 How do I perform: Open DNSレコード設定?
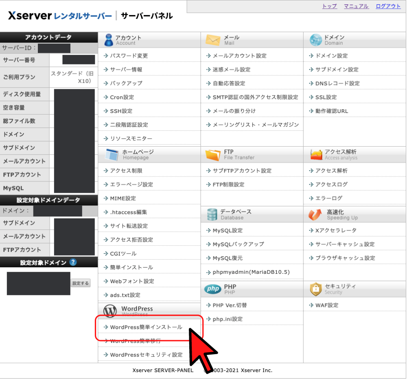coord(337,83)
